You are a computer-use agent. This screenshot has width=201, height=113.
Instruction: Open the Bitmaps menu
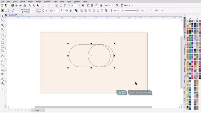[x=47, y=2]
